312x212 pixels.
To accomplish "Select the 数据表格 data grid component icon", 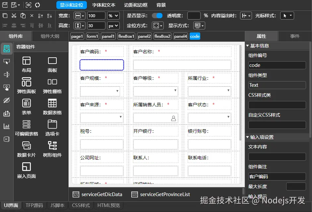I will tap(52, 103).
